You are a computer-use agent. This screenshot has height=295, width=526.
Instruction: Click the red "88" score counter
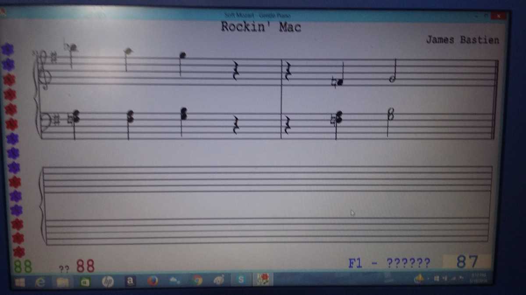pyautogui.click(x=85, y=266)
